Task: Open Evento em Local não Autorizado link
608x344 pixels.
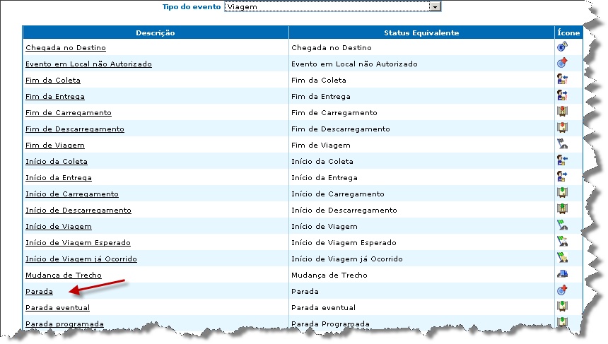Action: click(88, 64)
